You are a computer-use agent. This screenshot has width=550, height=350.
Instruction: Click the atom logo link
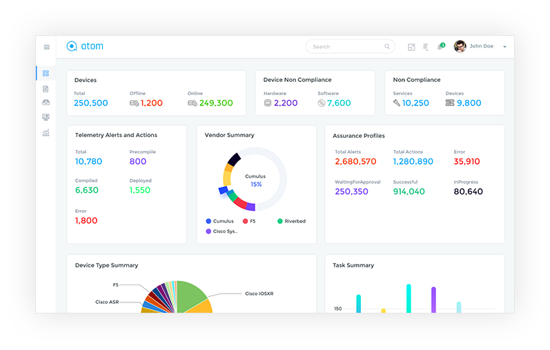(x=85, y=46)
